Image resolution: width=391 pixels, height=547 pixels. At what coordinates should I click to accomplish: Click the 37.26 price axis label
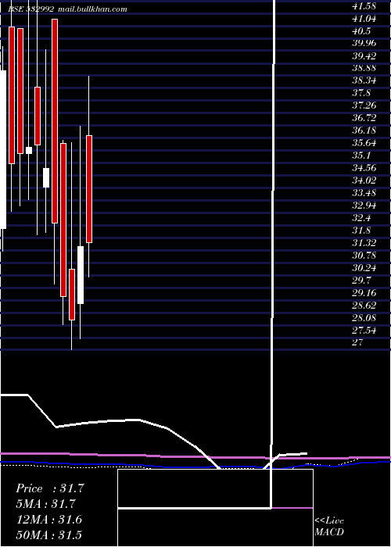point(364,105)
